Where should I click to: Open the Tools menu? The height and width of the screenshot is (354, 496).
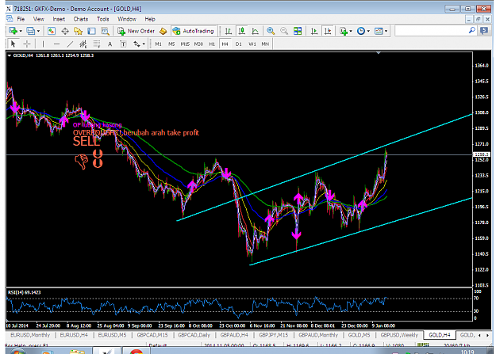(x=103, y=19)
